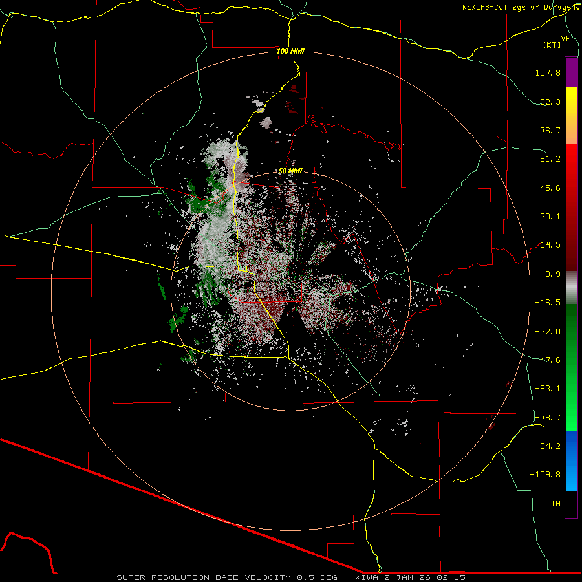Image resolution: width=582 pixels, height=582 pixels.
Task: Click the VEL legend title
Action: [568, 39]
